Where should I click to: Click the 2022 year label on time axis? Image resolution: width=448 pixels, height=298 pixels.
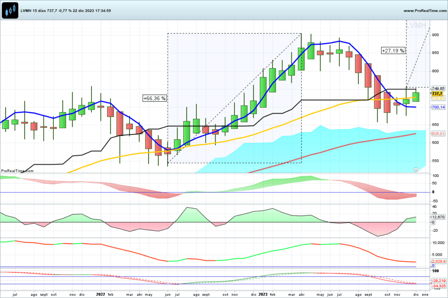pos(101,295)
